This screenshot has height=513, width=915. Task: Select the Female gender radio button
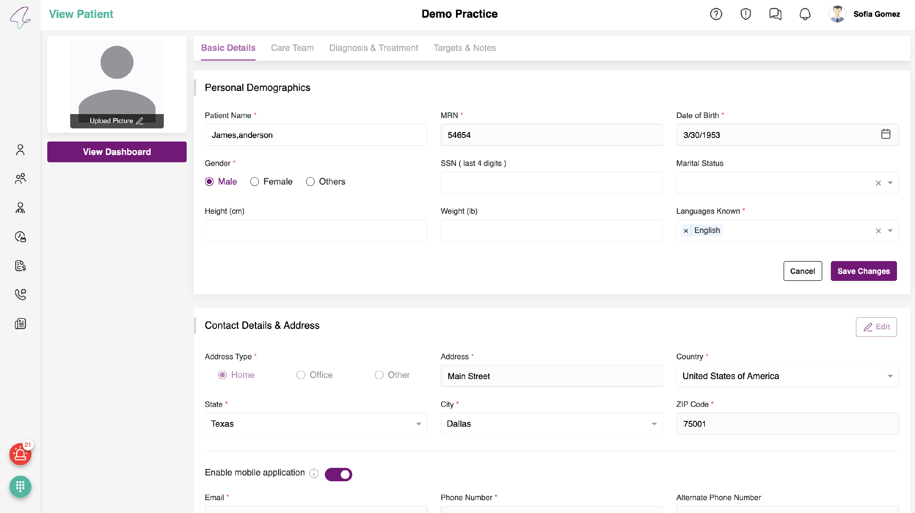pyautogui.click(x=254, y=181)
